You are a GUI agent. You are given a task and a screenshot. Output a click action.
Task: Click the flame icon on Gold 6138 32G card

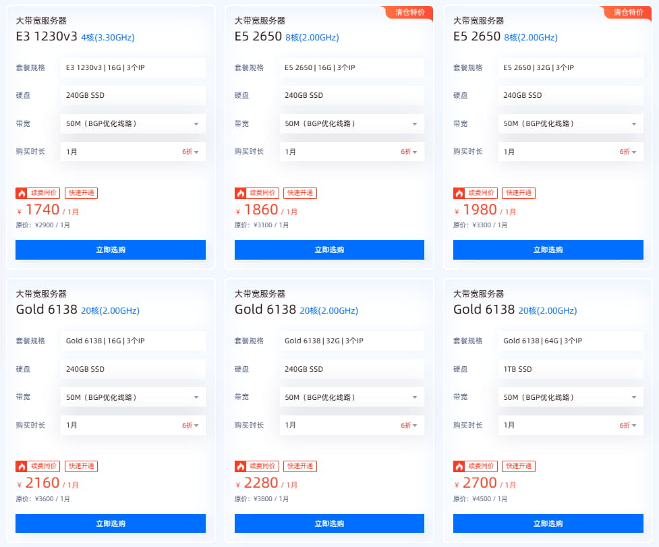tap(240, 466)
